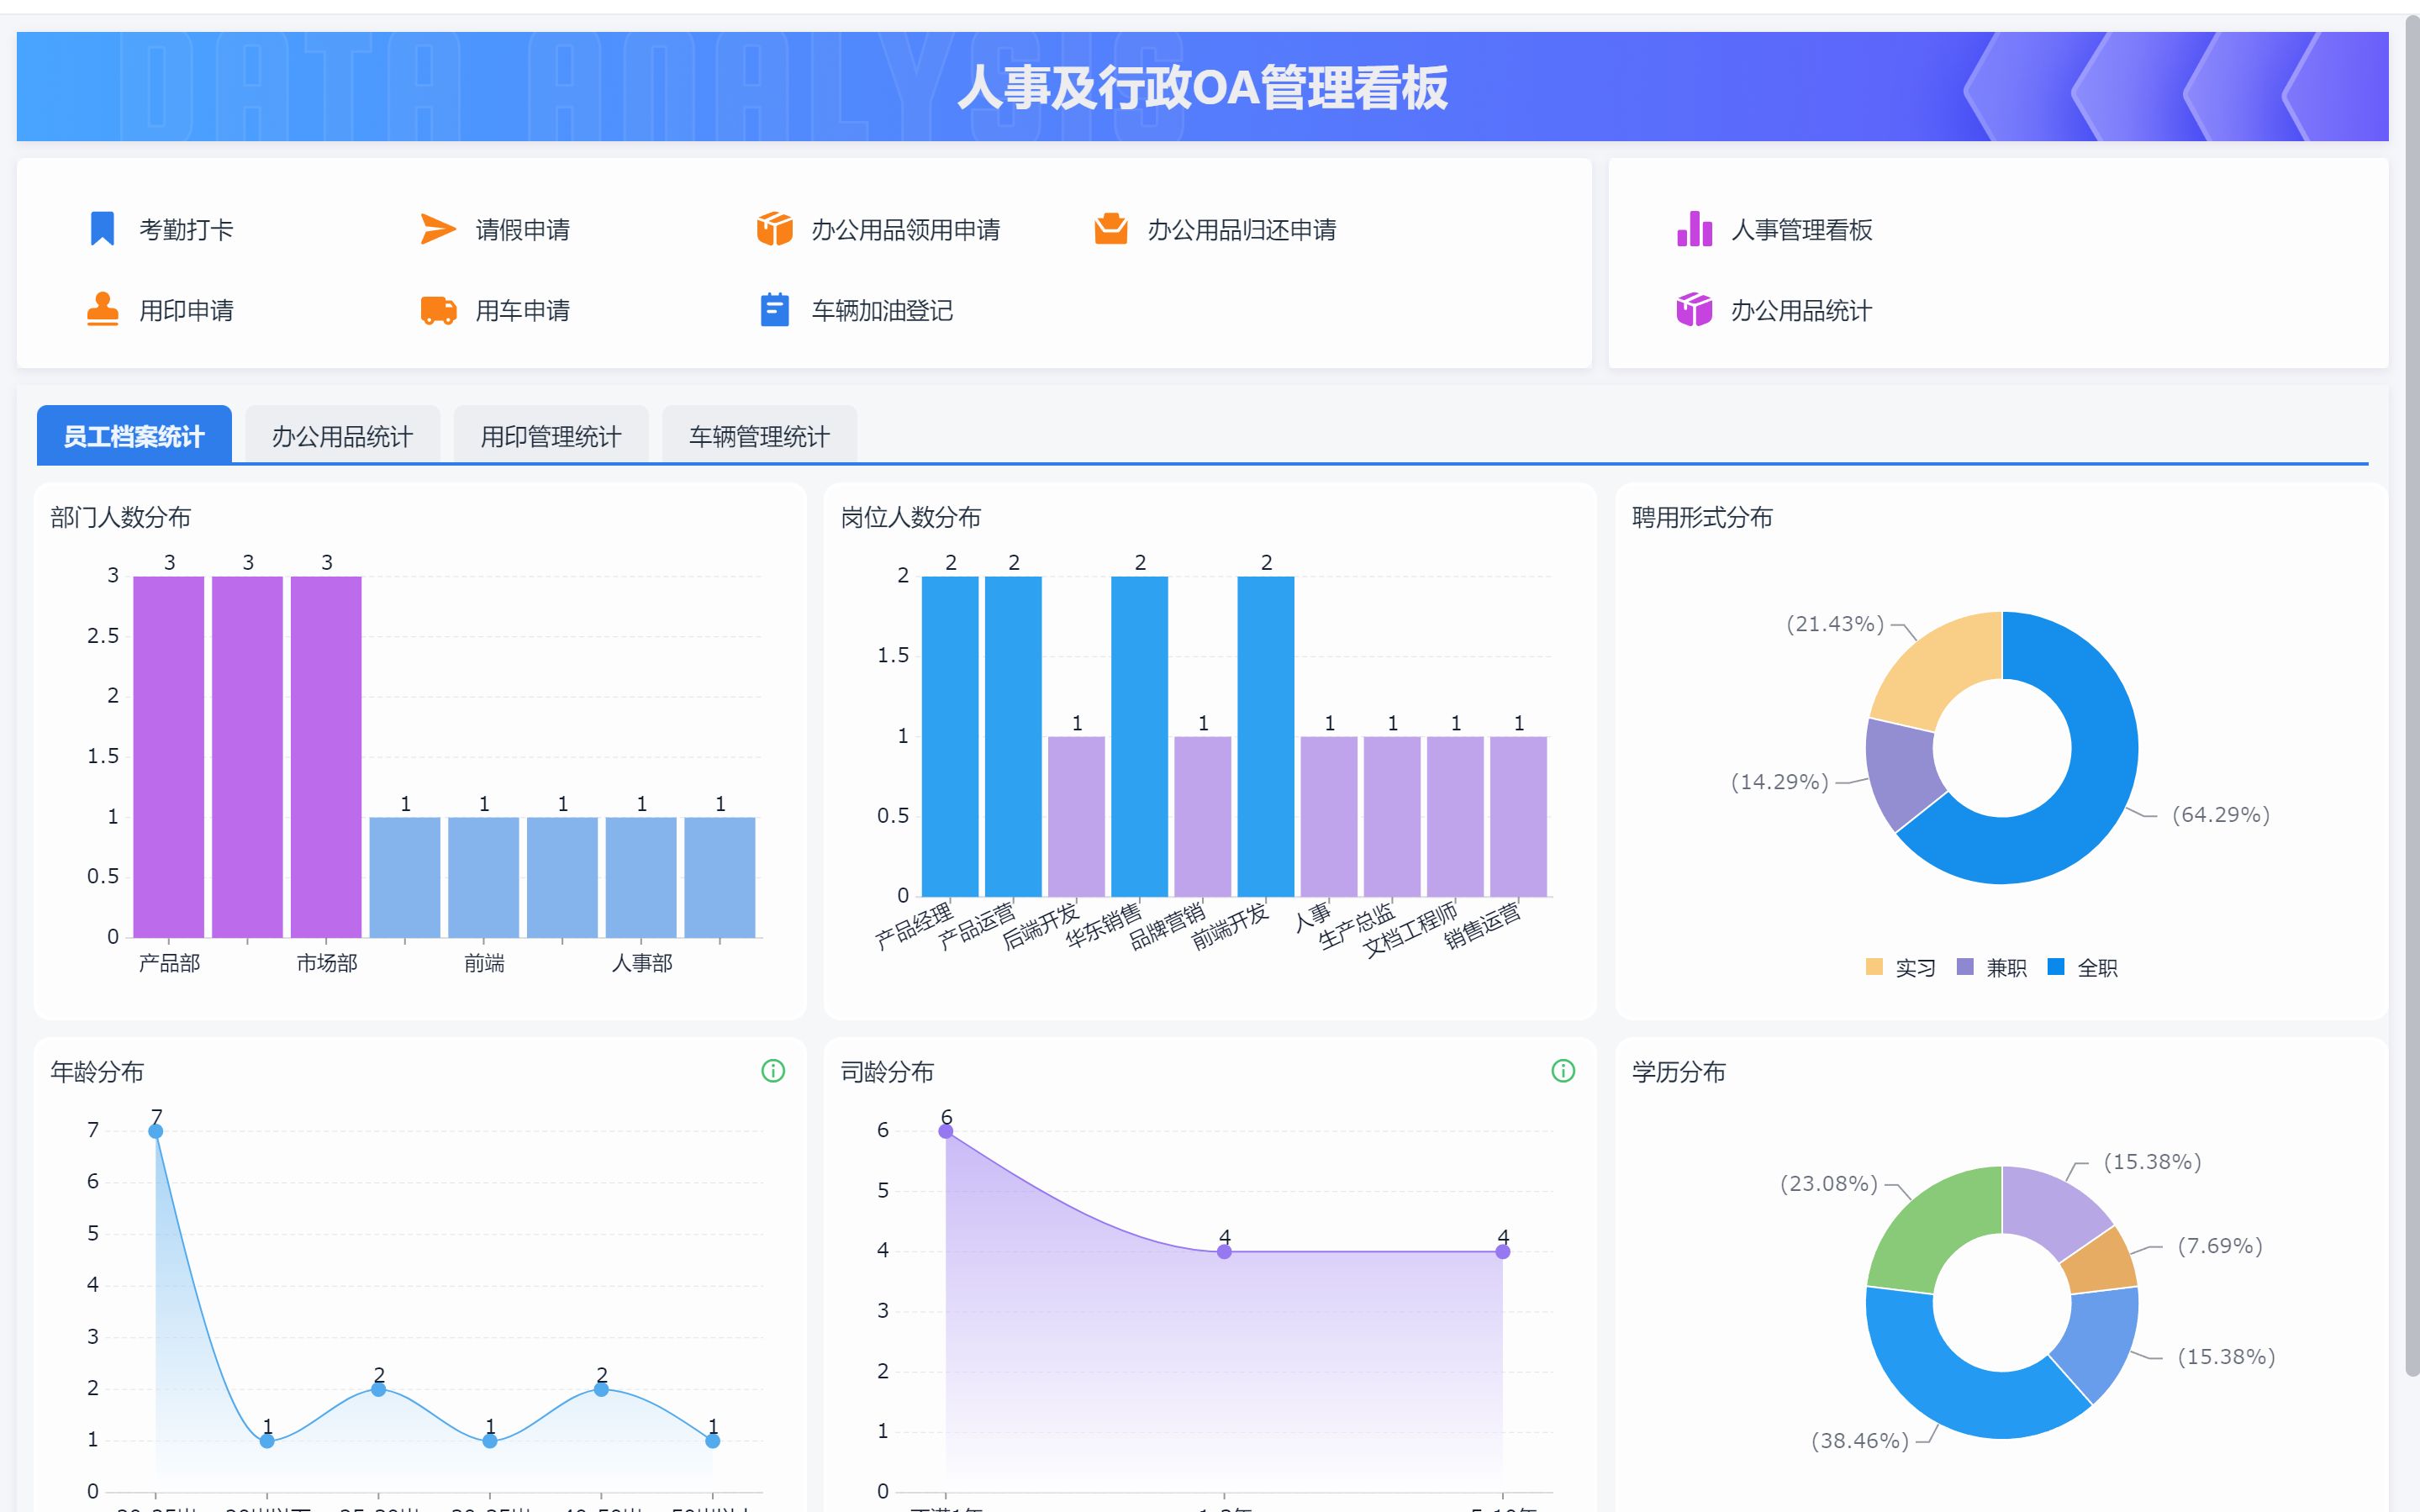Switch to the 用印管理统计 tab
The height and width of the screenshot is (1512, 2420).
[x=551, y=436]
